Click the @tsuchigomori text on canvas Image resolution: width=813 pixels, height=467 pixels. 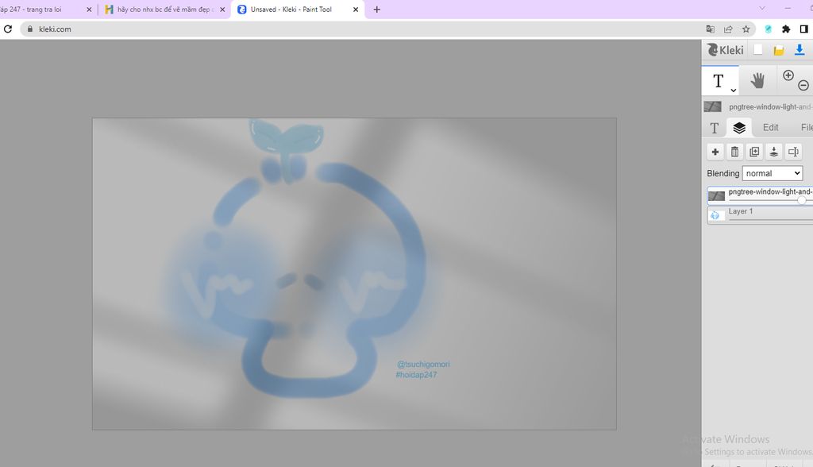pyautogui.click(x=424, y=365)
